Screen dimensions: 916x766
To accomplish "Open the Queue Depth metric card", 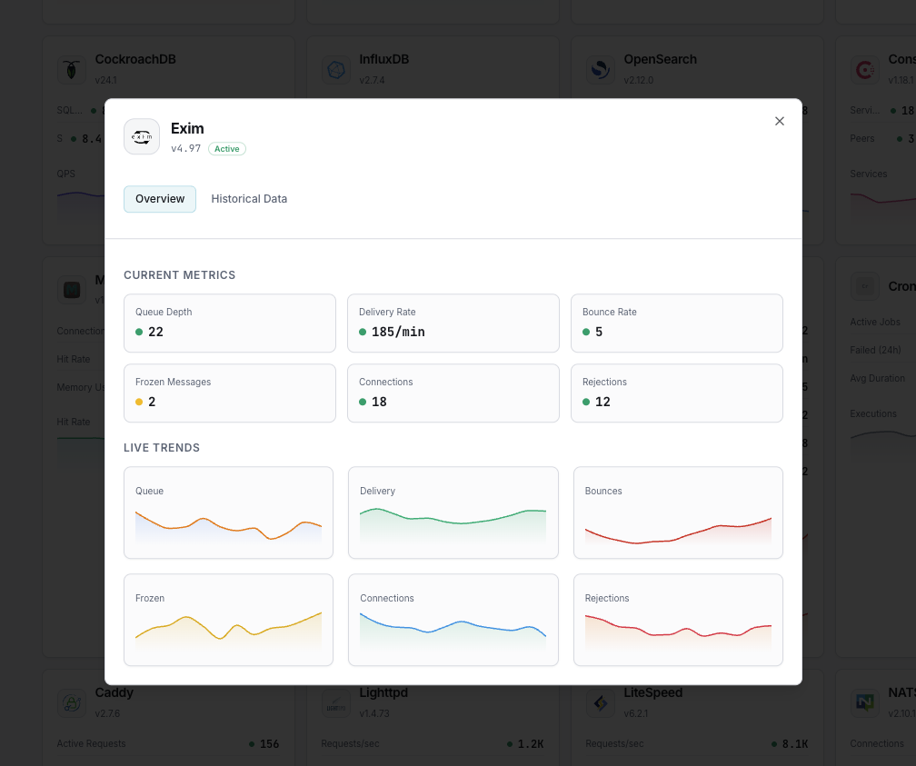I will 230,323.
